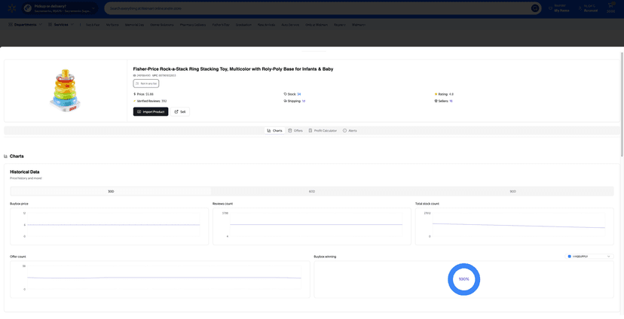
Task: Click the Buybox price chart line
Action: (113, 225)
